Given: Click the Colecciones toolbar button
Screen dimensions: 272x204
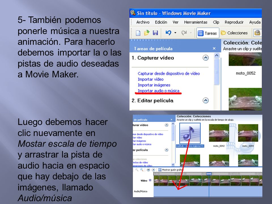Looking at the screenshot, I should point(234,33).
